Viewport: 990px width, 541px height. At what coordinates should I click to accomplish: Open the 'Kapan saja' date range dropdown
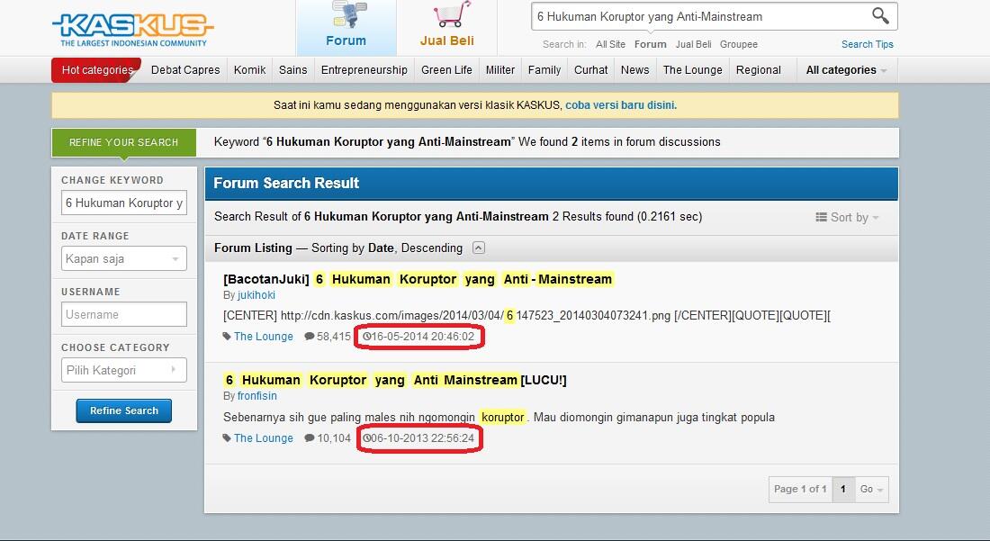coord(124,259)
